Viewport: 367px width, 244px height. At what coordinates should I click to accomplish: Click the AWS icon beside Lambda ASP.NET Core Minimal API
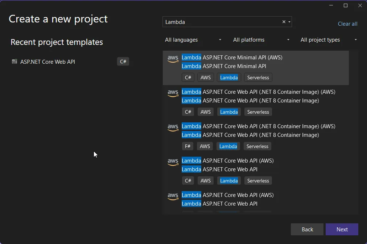[x=173, y=58]
